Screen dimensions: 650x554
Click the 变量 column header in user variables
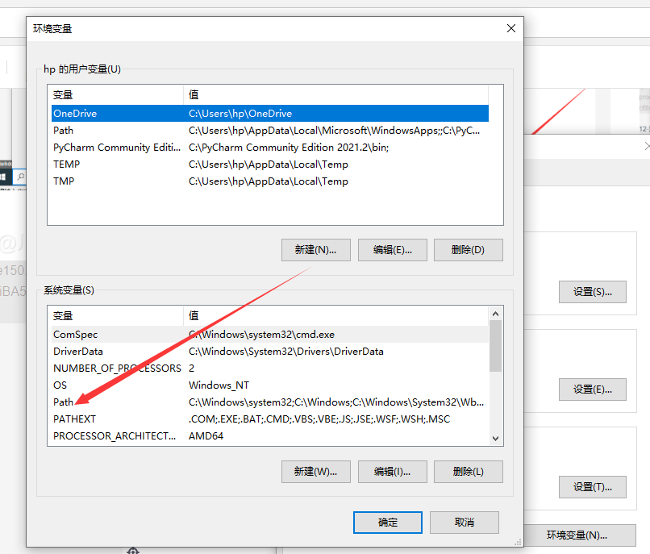117,95
